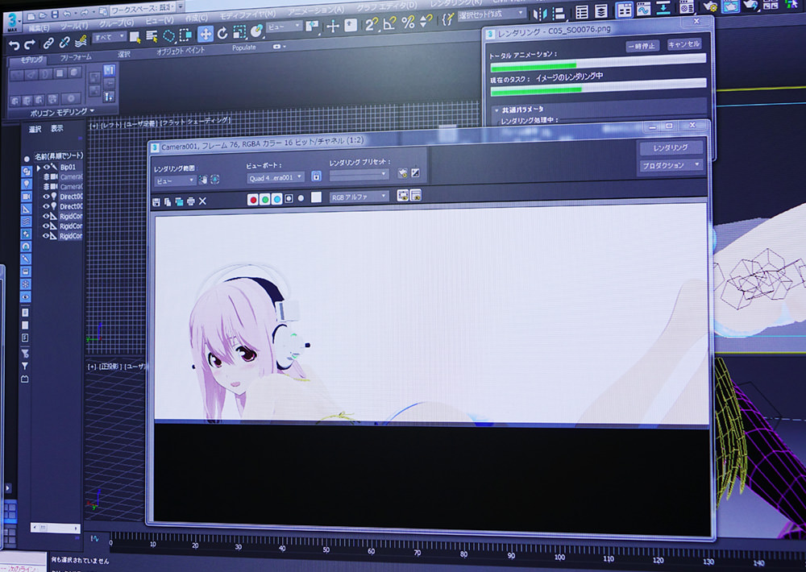Click the white color swatch in render window
Viewport: 806px width, 572px height.
click(316, 197)
